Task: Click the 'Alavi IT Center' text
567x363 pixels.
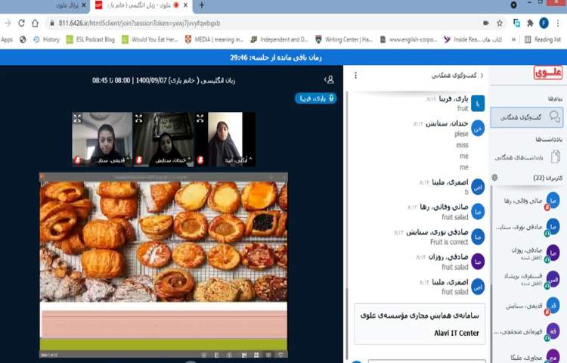Action: click(x=457, y=333)
